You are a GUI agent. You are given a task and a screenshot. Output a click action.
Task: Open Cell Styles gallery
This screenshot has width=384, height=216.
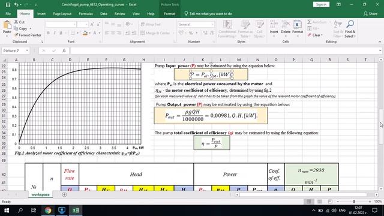click(259, 29)
